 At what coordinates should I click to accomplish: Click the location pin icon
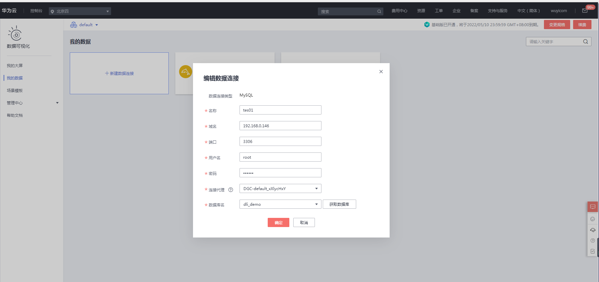click(x=52, y=11)
